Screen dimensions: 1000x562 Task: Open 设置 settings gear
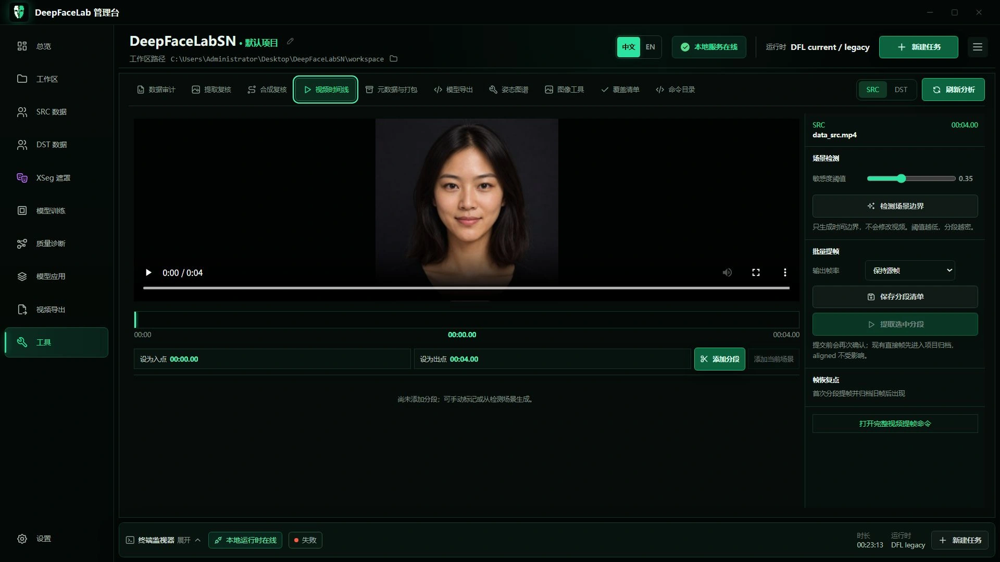click(x=22, y=539)
